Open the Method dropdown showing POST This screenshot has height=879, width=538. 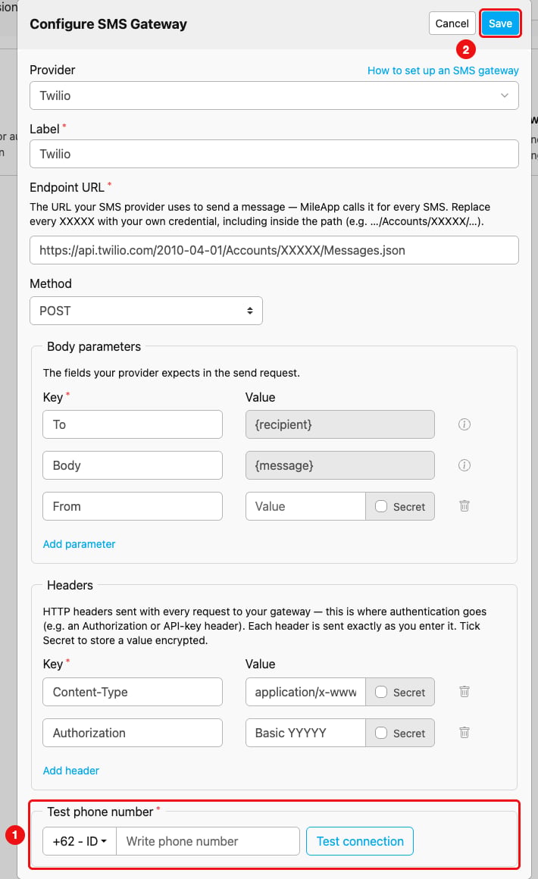(x=145, y=311)
